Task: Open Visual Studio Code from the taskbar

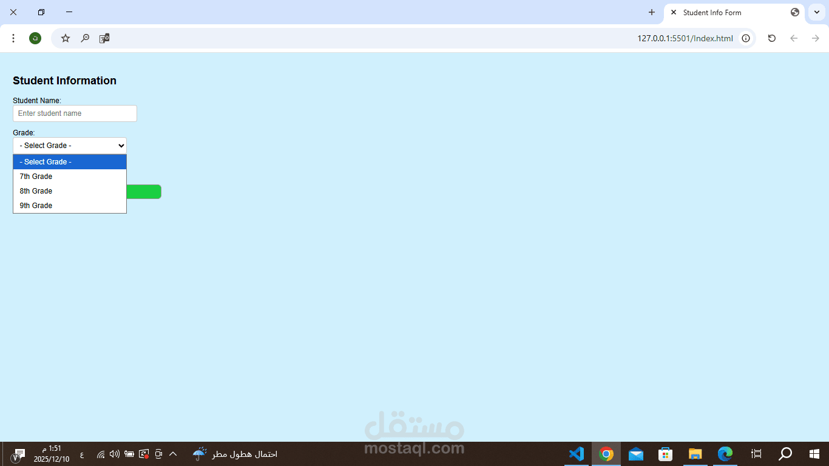Action: pos(577,454)
